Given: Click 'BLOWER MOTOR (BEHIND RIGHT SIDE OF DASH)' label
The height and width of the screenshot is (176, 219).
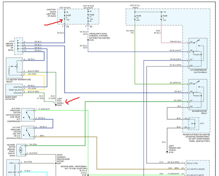Looking at the screenshot, I should click(x=11, y=150).
